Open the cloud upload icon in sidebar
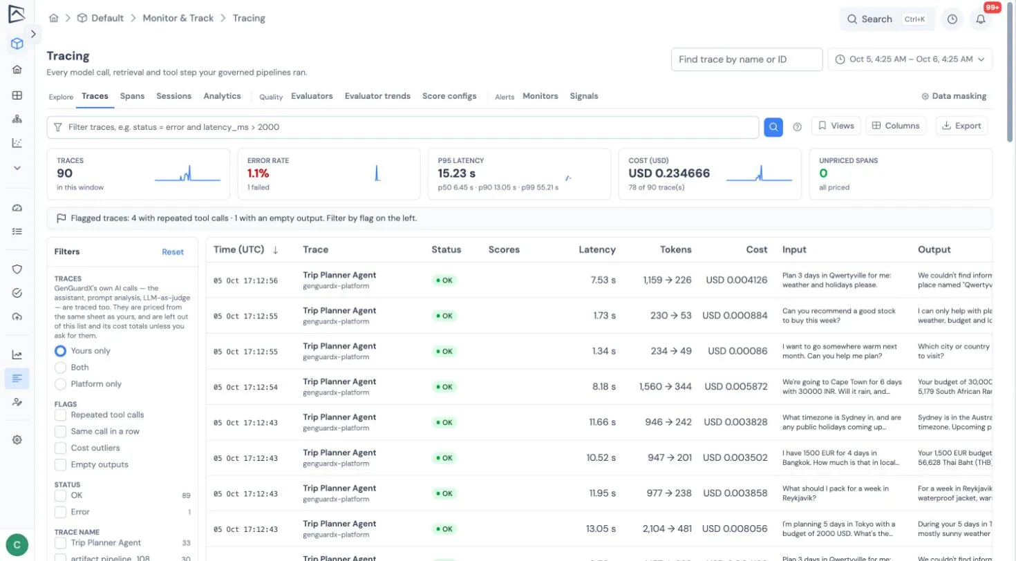 coord(17,316)
